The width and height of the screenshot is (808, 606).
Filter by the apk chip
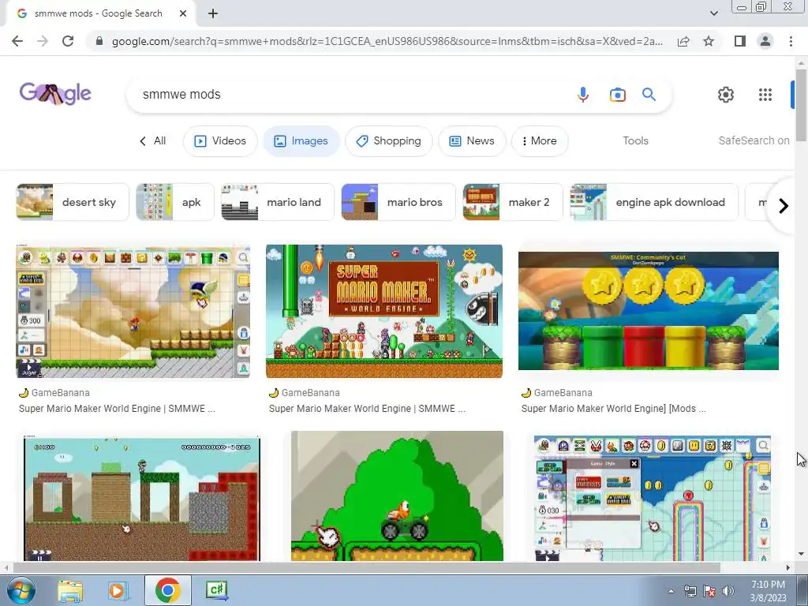175,202
